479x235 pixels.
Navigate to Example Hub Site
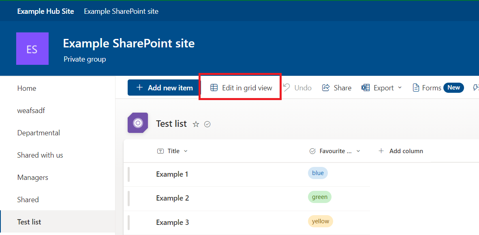(x=45, y=11)
